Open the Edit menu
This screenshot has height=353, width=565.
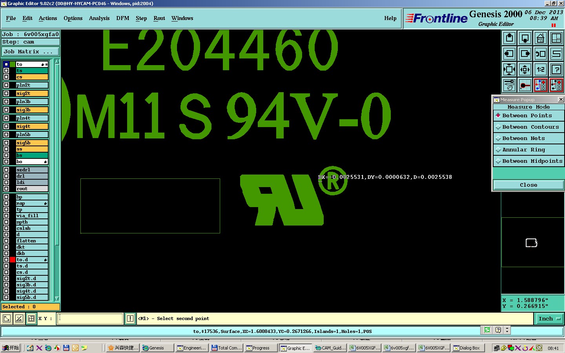tap(27, 18)
